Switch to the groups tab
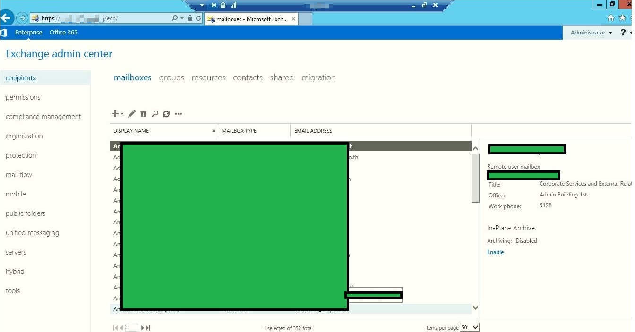635x332 pixels. coord(171,77)
